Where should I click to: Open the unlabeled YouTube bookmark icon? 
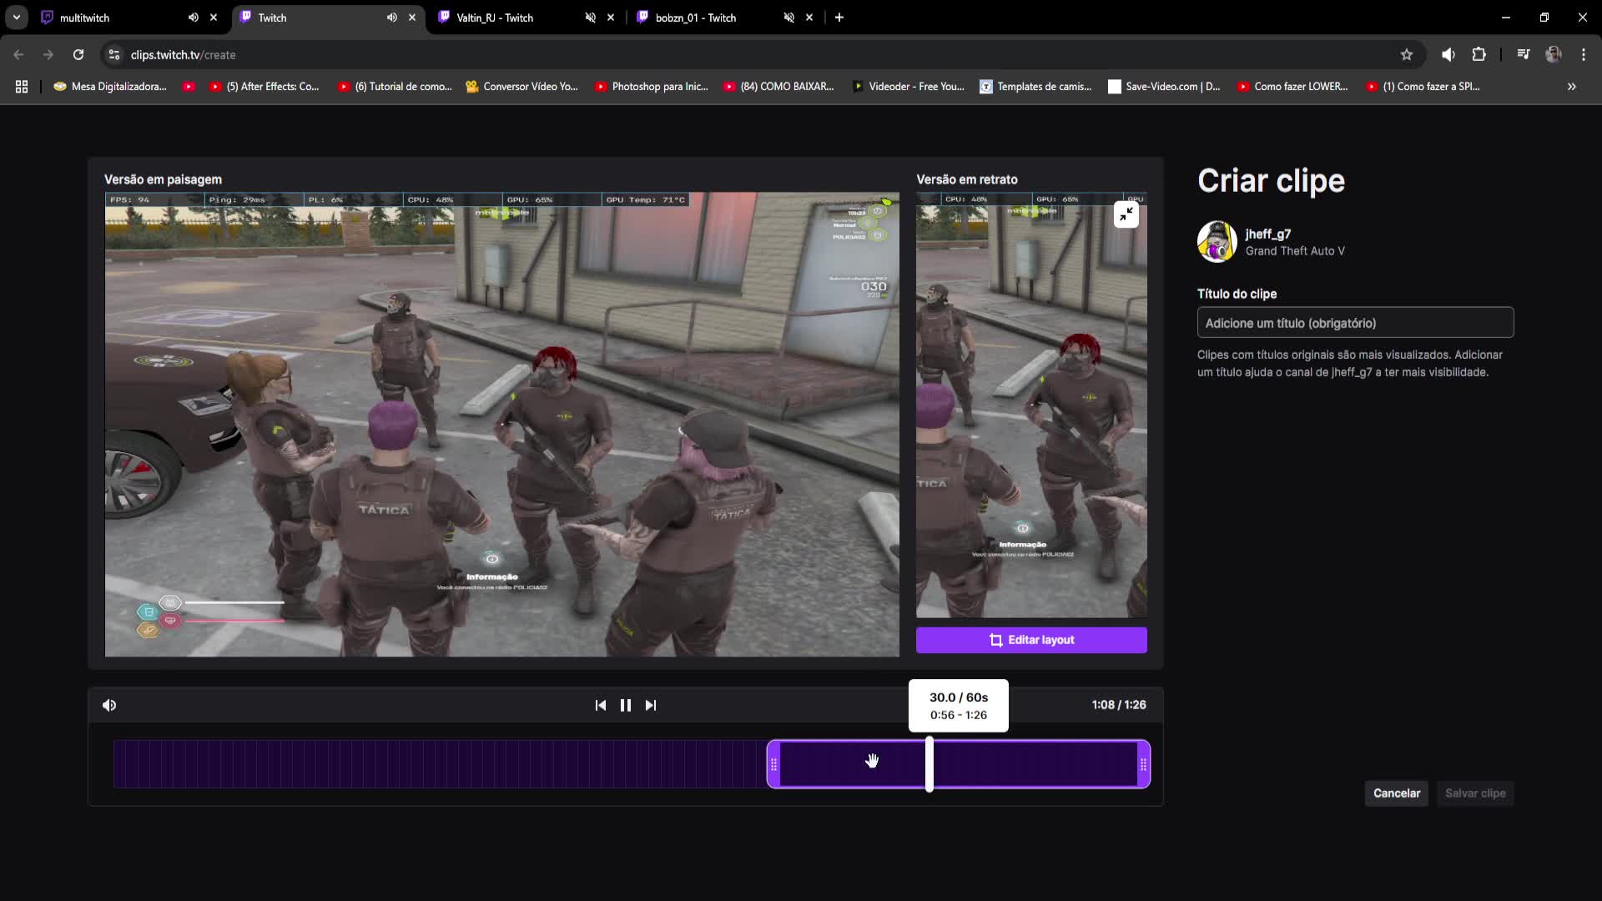click(189, 87)
